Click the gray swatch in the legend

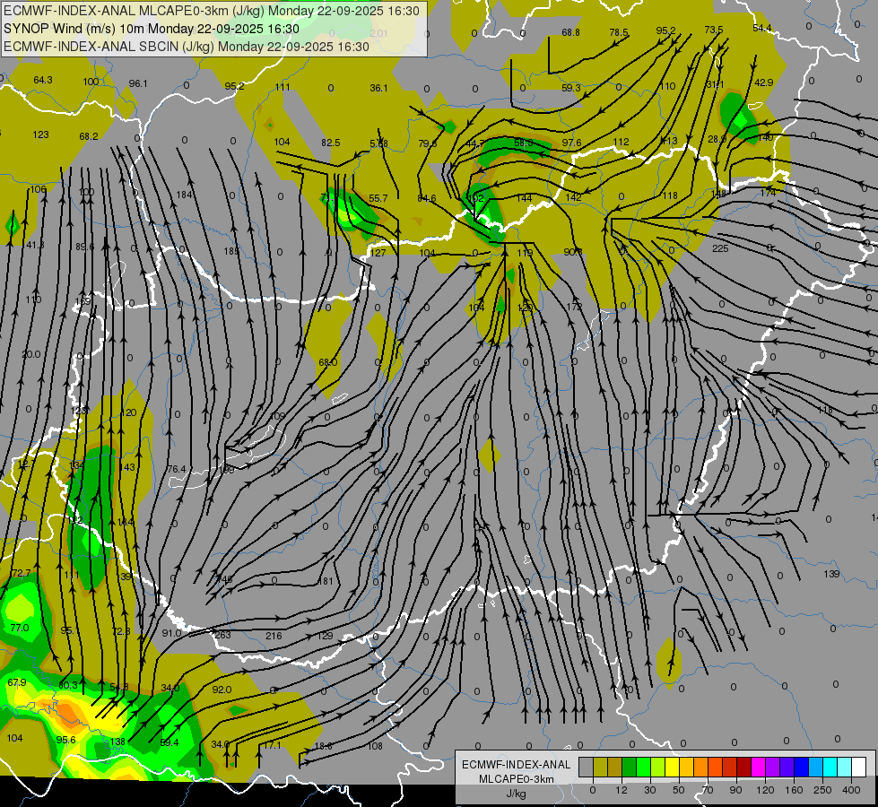(x=586, y=768)
